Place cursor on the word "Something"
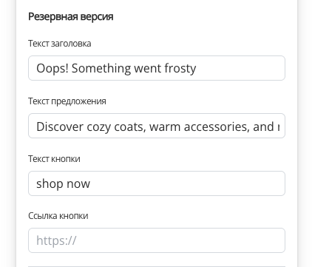 tap(101, 68)
